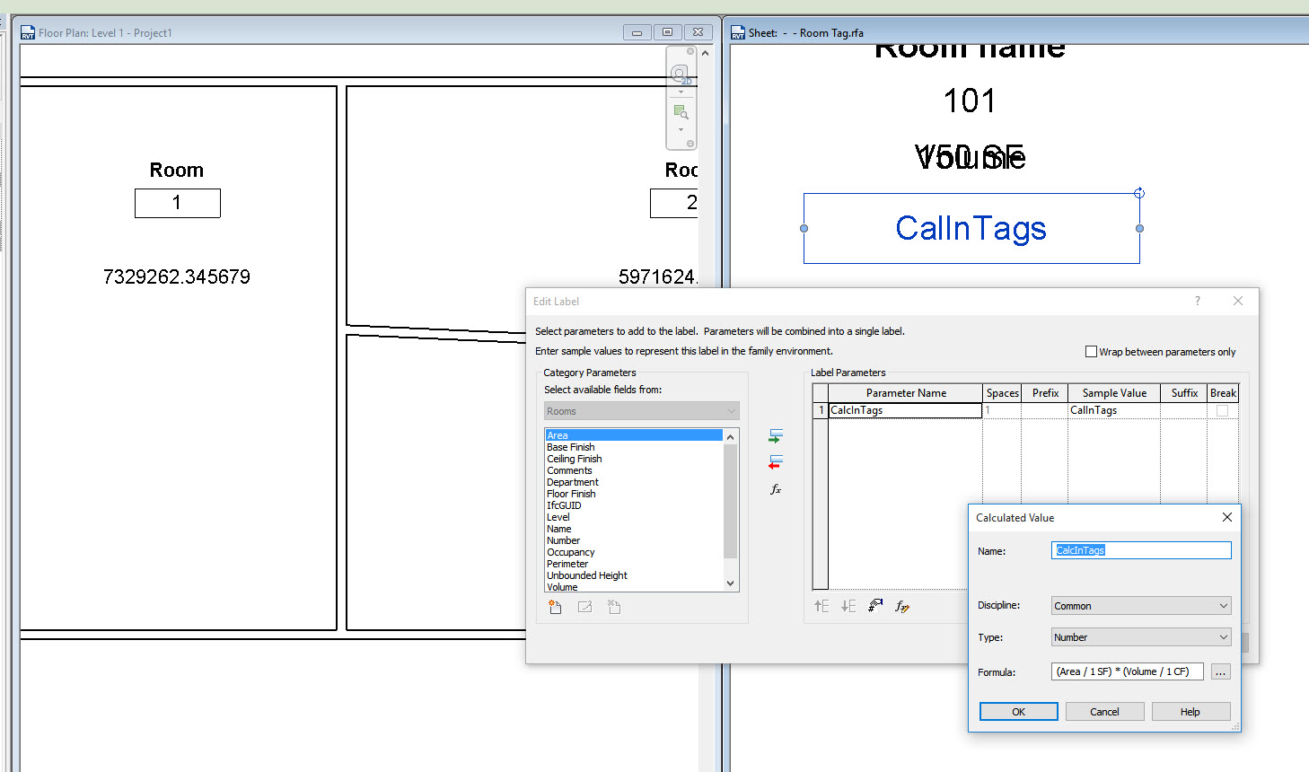Screen dimensions: 1309x772
Task: Select Perimeter in the category parameters list
Action: pyautogui.click(x=567, y=564)
